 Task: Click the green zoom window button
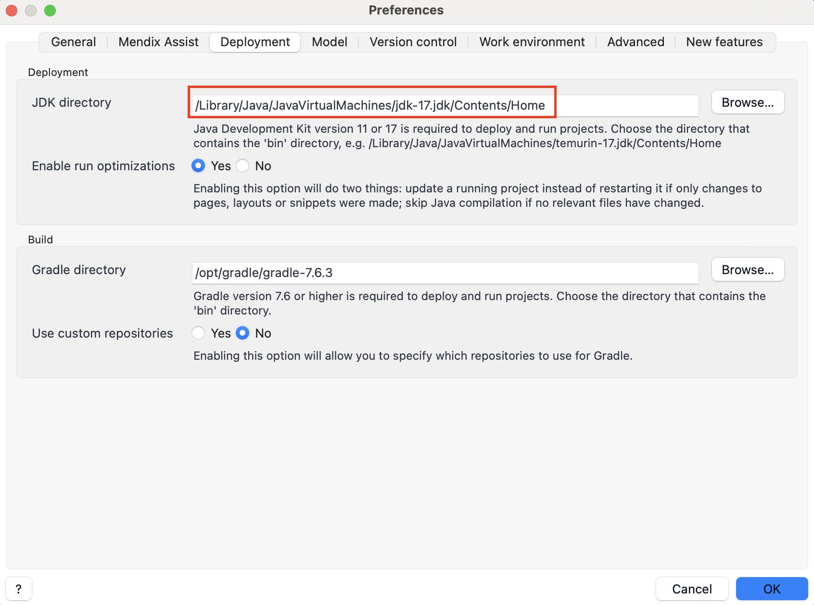click(x=50, y=10)
